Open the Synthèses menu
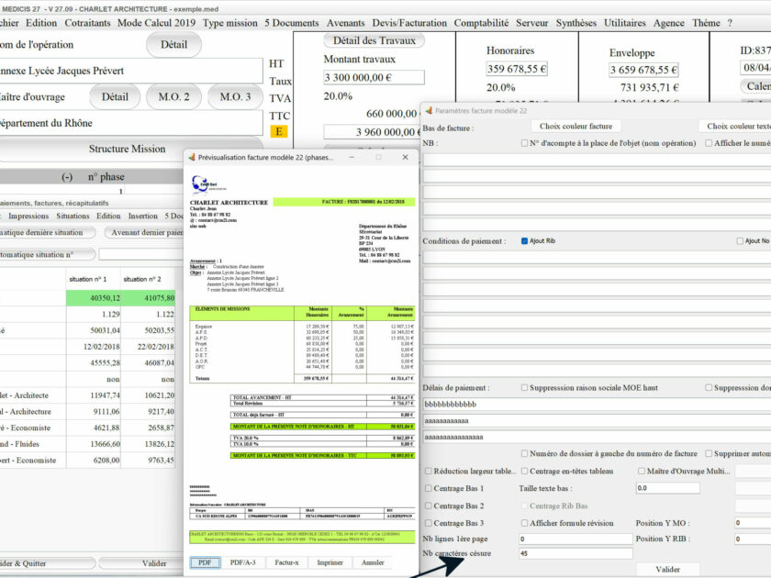The height and width of the screenshot is (578, 771). coord(576,23)
